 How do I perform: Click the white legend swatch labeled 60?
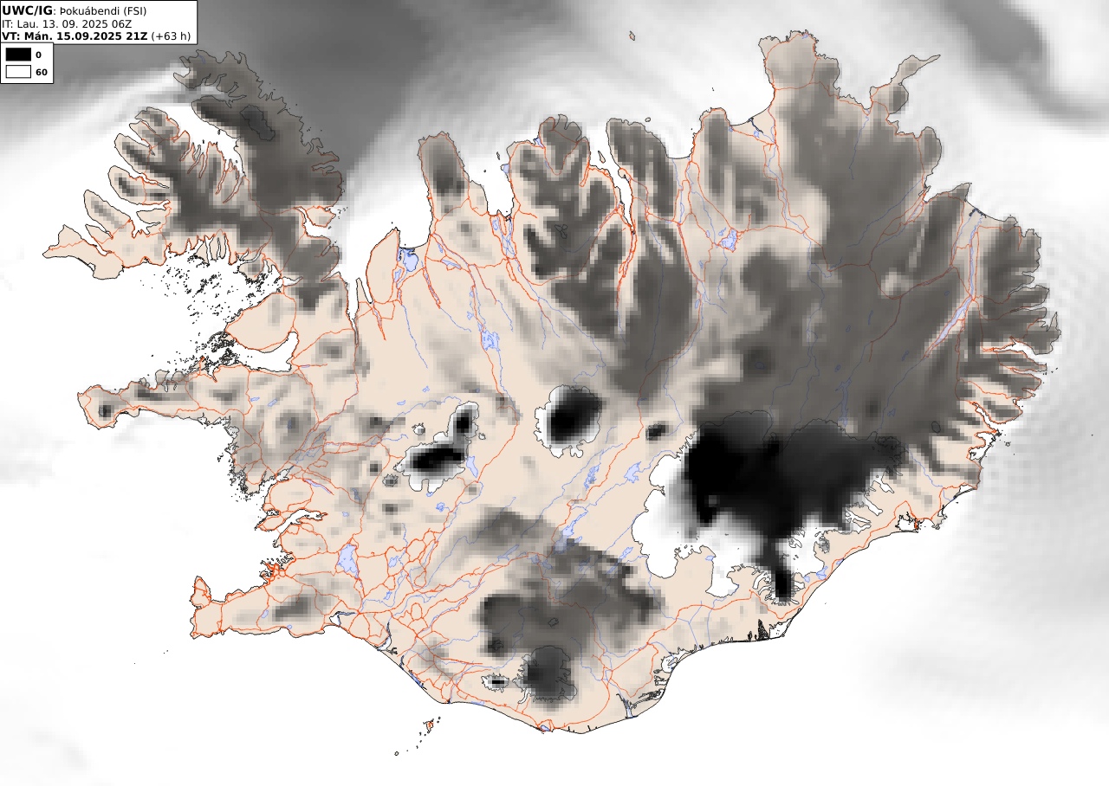click(17, 72)
